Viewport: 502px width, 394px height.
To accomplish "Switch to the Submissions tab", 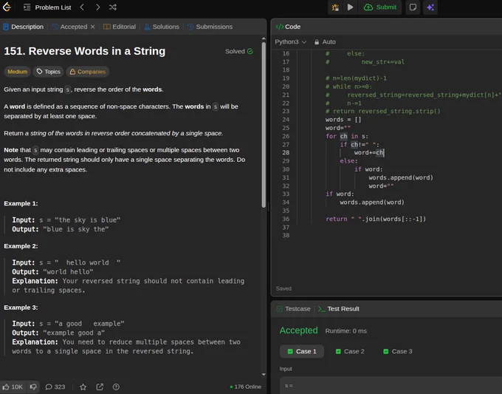I will [210, 27].
